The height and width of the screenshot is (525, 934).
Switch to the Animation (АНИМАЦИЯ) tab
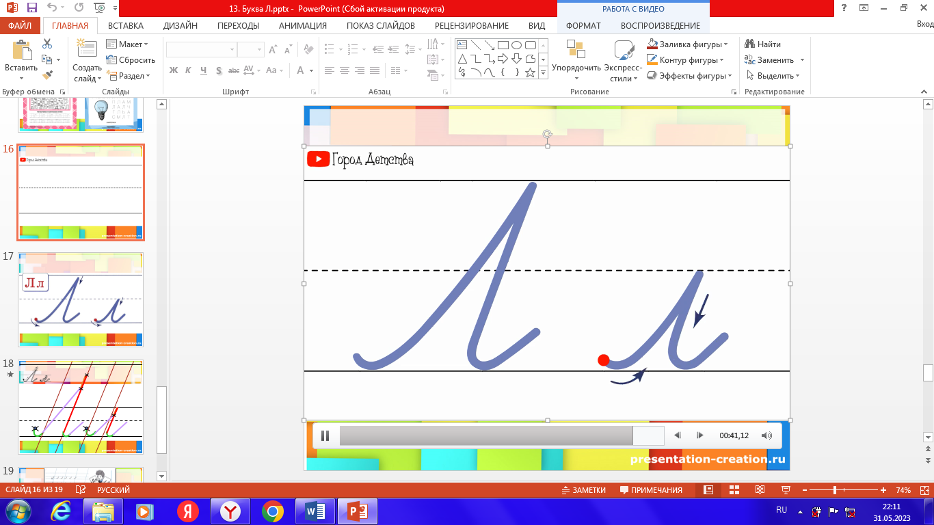tap(303, 26)
